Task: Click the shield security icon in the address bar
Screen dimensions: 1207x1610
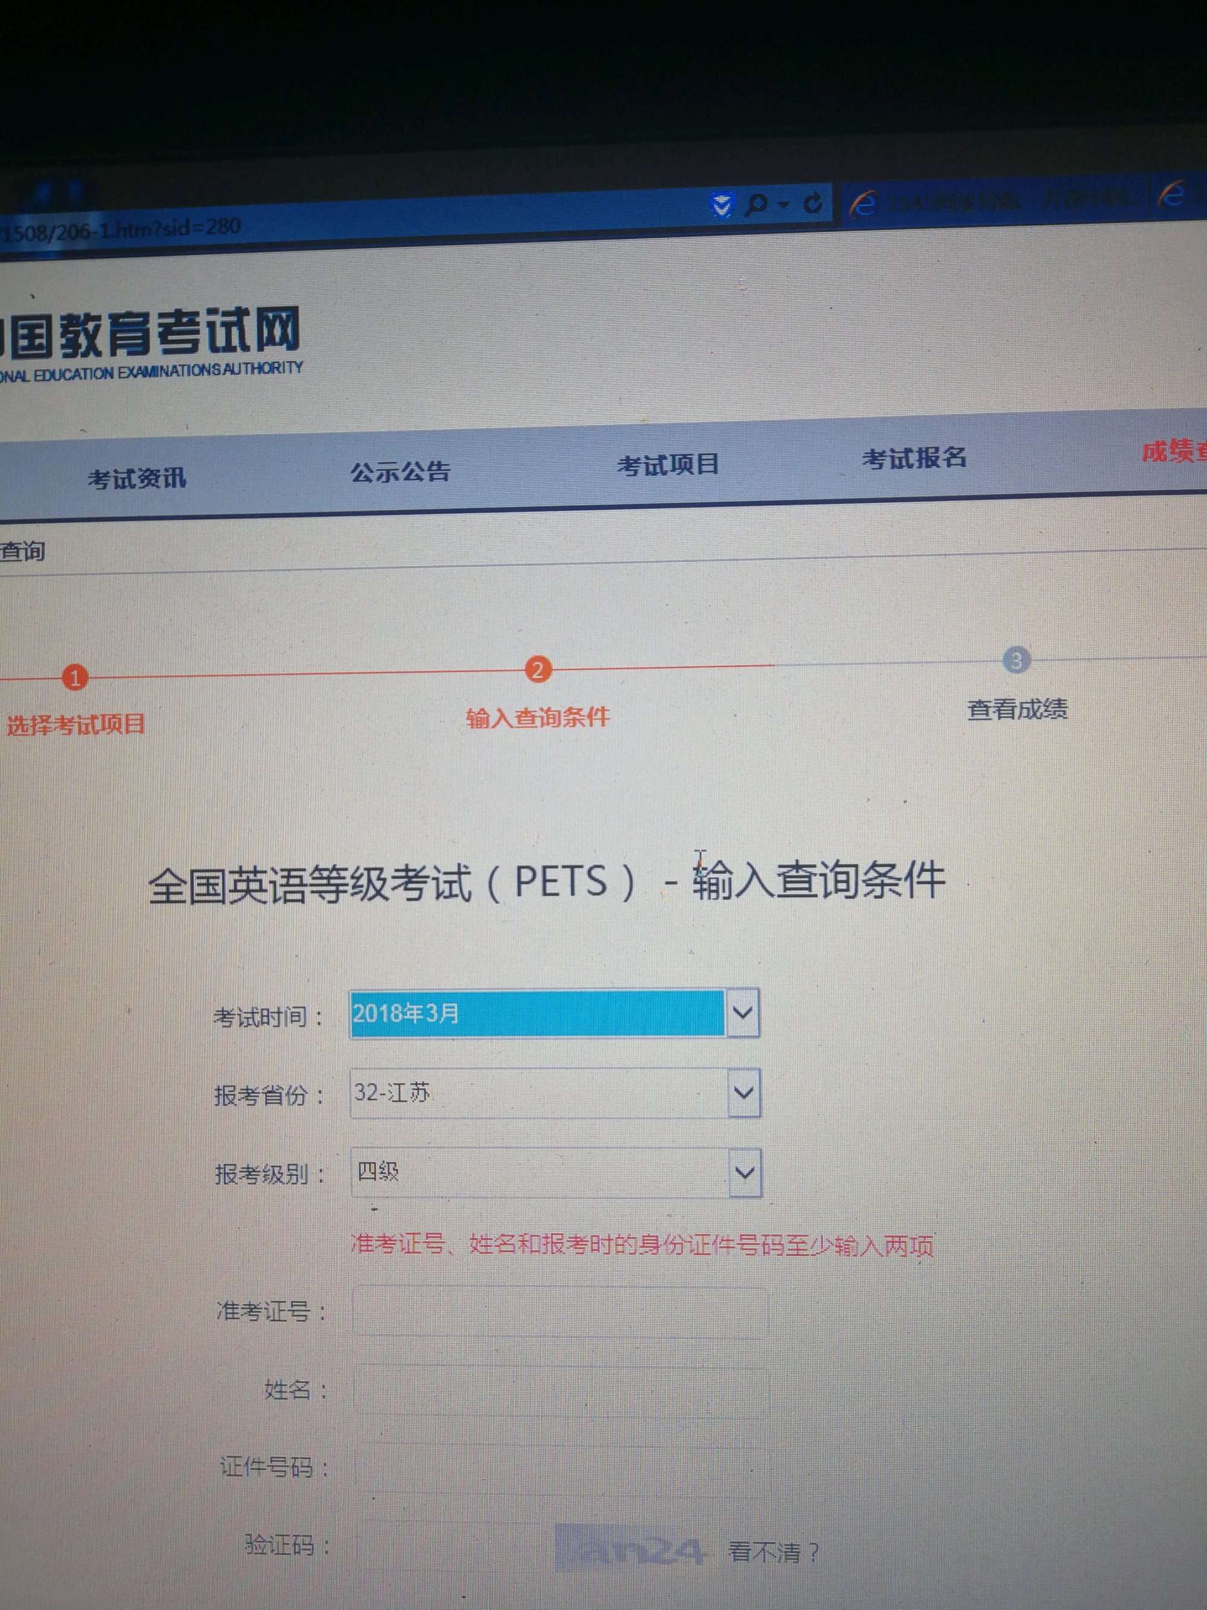Action: [x=721, y=206]
